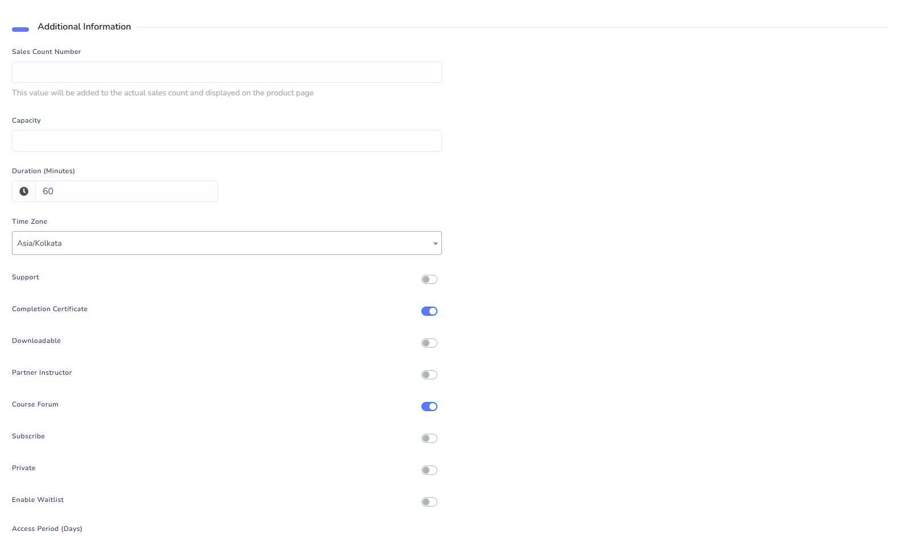Click the Duration field showing 60
The image size is (902, 536).
(127, 191)
